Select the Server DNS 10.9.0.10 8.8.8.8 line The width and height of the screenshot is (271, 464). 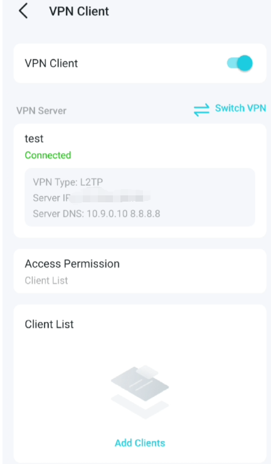click(x=97, y=214)
